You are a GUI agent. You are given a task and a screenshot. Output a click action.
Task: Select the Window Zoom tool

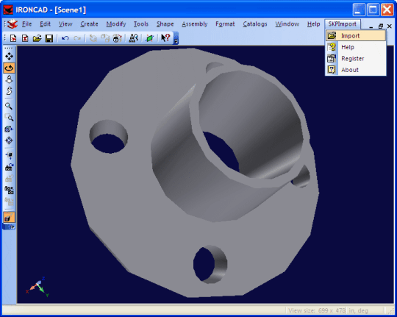coord(9,118)
